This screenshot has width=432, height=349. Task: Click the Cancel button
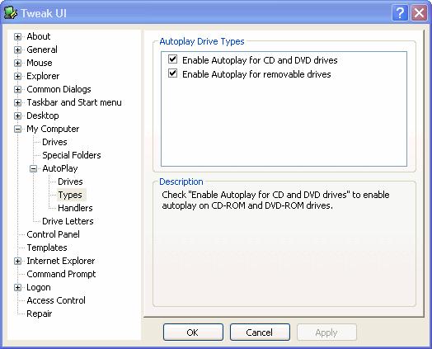tap(260, 332)
